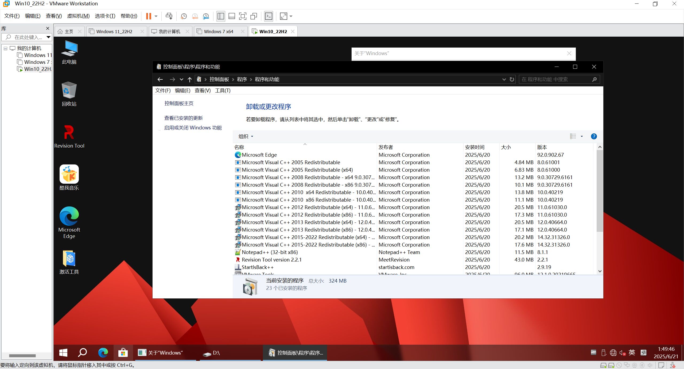Switch to Unity mode icon
This screenshot has width=684, height=369.
coord(254,16)
